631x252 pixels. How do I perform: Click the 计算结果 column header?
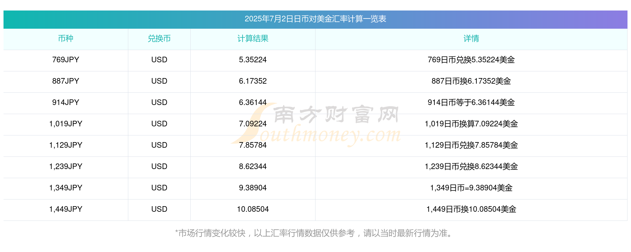click(253, 38)
